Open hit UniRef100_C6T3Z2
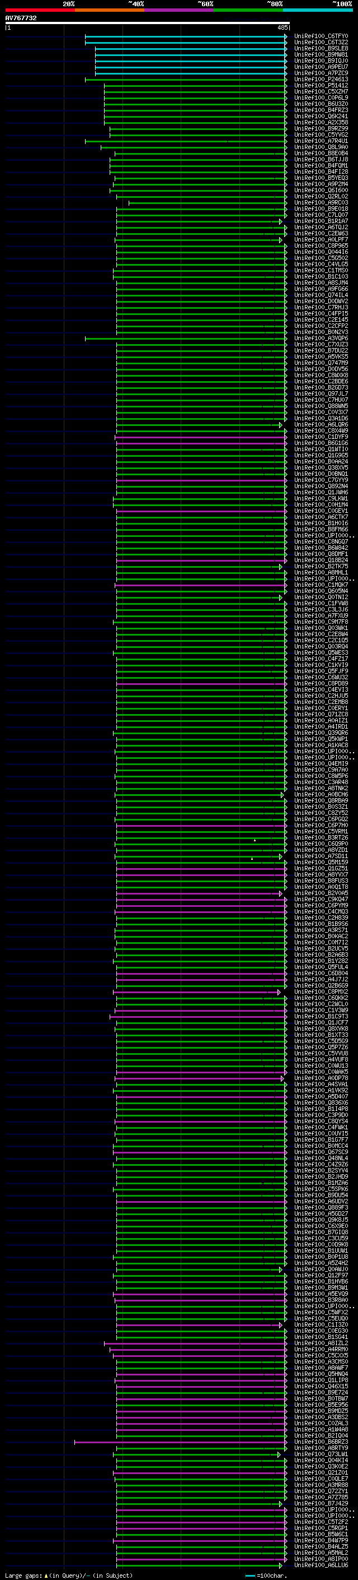 pos(321,43)
